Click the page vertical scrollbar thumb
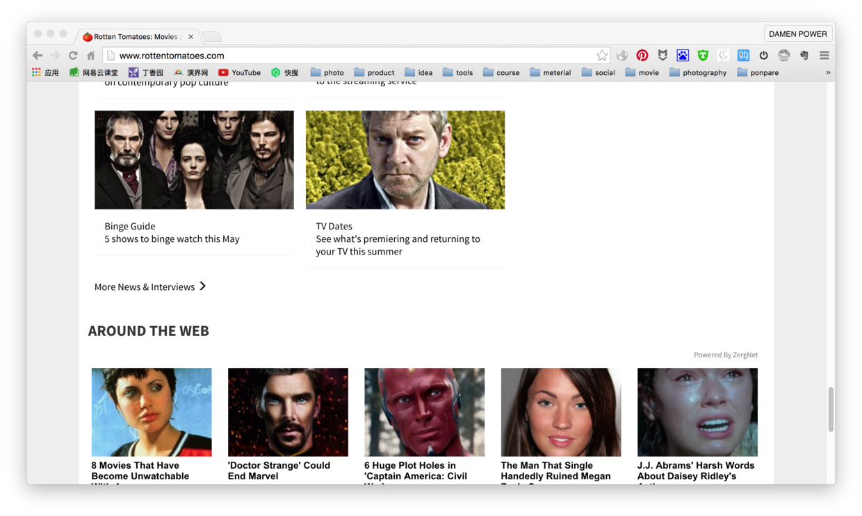 coord(831,410)
